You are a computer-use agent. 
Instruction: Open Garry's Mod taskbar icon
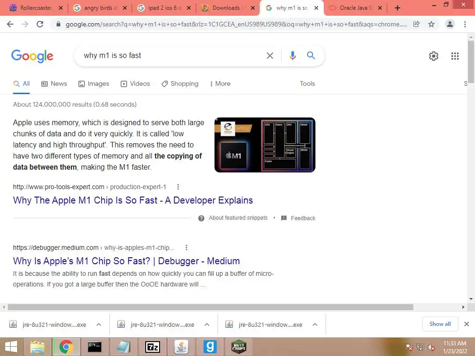(210, 347)
